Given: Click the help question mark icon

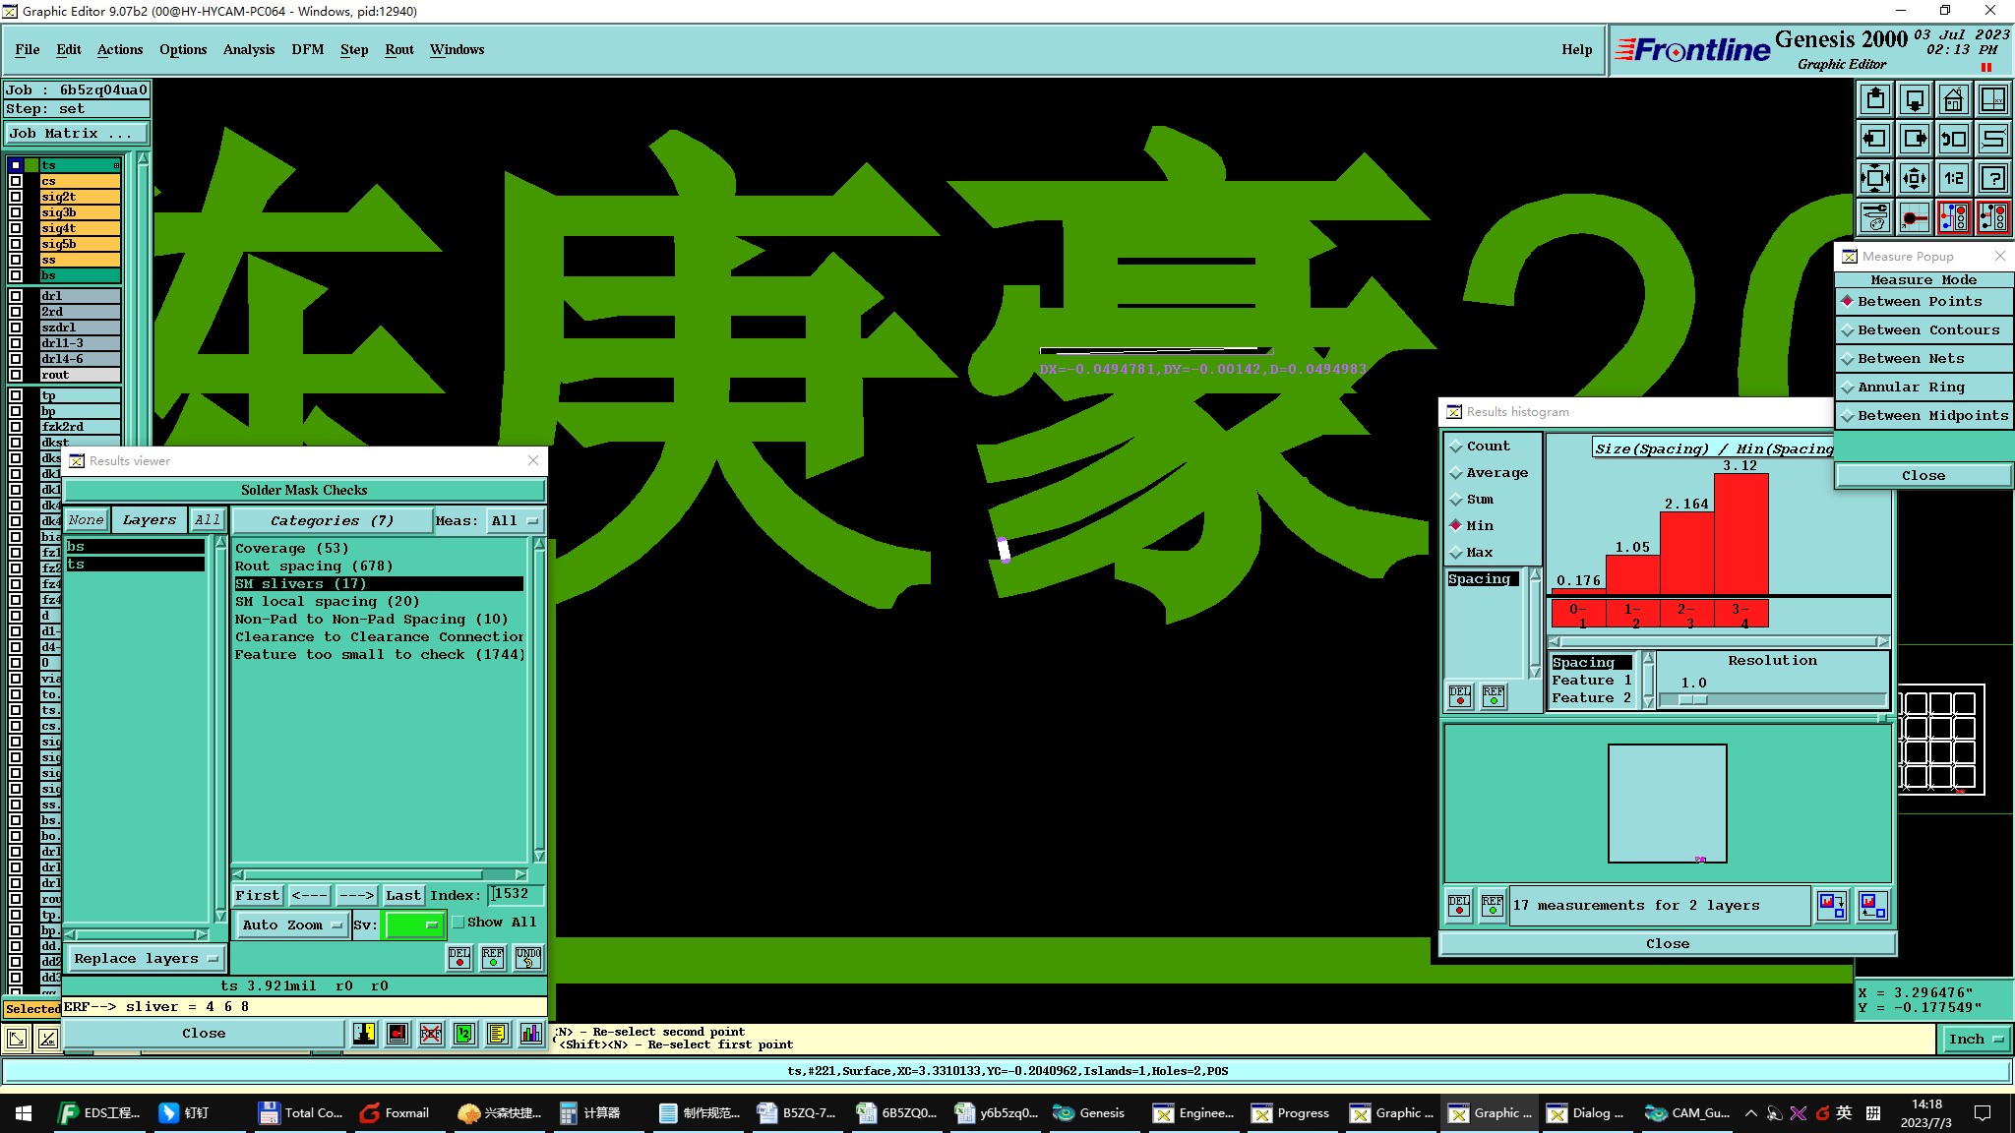Looking at the screenshot, I should 1992,179.
